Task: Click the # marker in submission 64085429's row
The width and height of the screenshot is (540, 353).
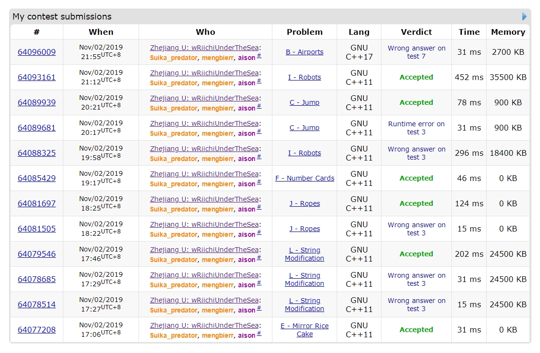Action: point(259,182)
